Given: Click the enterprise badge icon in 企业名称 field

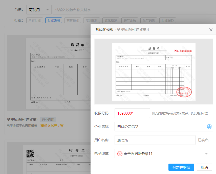Looking at the screenshot, I should tap(209, 127).
